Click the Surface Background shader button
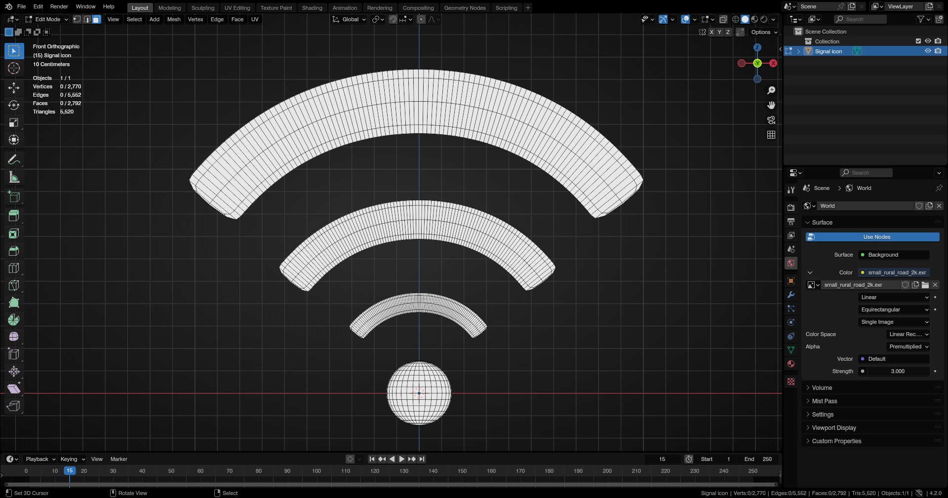The width and height of the screenshot is (948, 498). [x=894, y=255]
